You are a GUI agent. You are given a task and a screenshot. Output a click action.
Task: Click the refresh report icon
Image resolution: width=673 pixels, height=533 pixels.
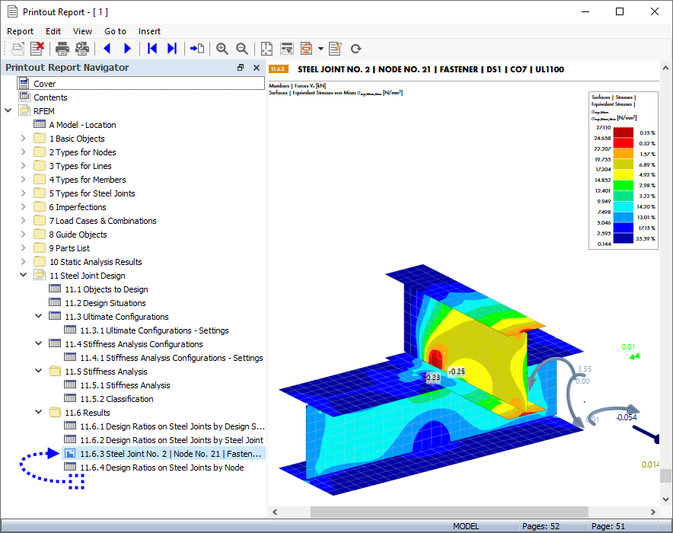(x=356, y=49)
